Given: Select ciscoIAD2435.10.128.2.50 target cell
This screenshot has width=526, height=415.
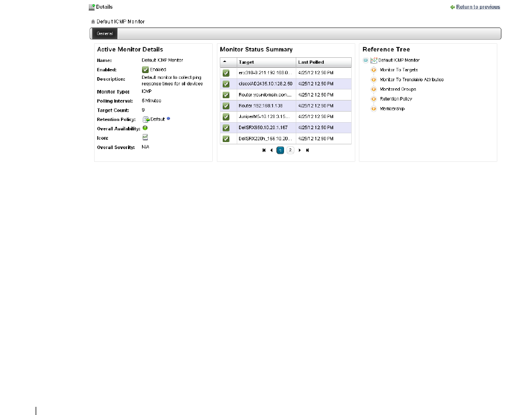Looking at the screenshot, I should (267, 84).
